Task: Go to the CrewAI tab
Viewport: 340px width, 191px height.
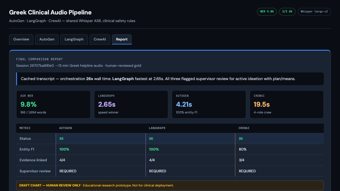Action: coord(100,39)
